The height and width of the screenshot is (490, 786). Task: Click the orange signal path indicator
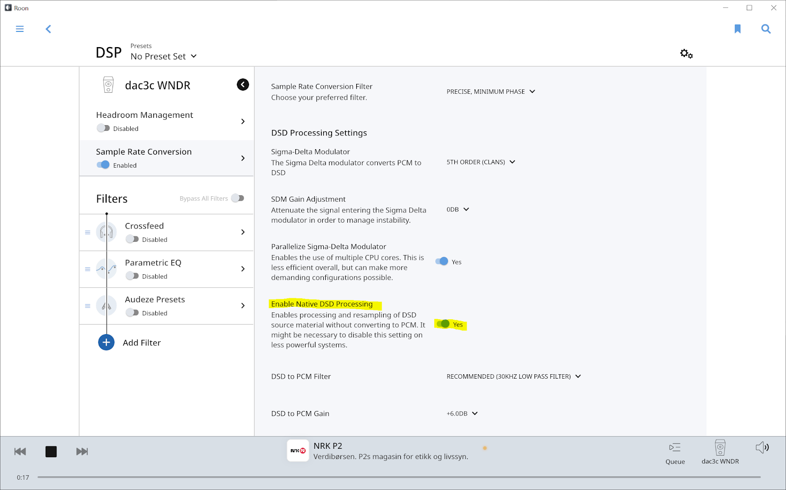pyautogui.click(x=485, y=448)
